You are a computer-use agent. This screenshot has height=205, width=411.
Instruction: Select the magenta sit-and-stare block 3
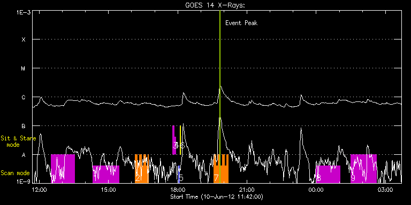click(x=174, y=140)
